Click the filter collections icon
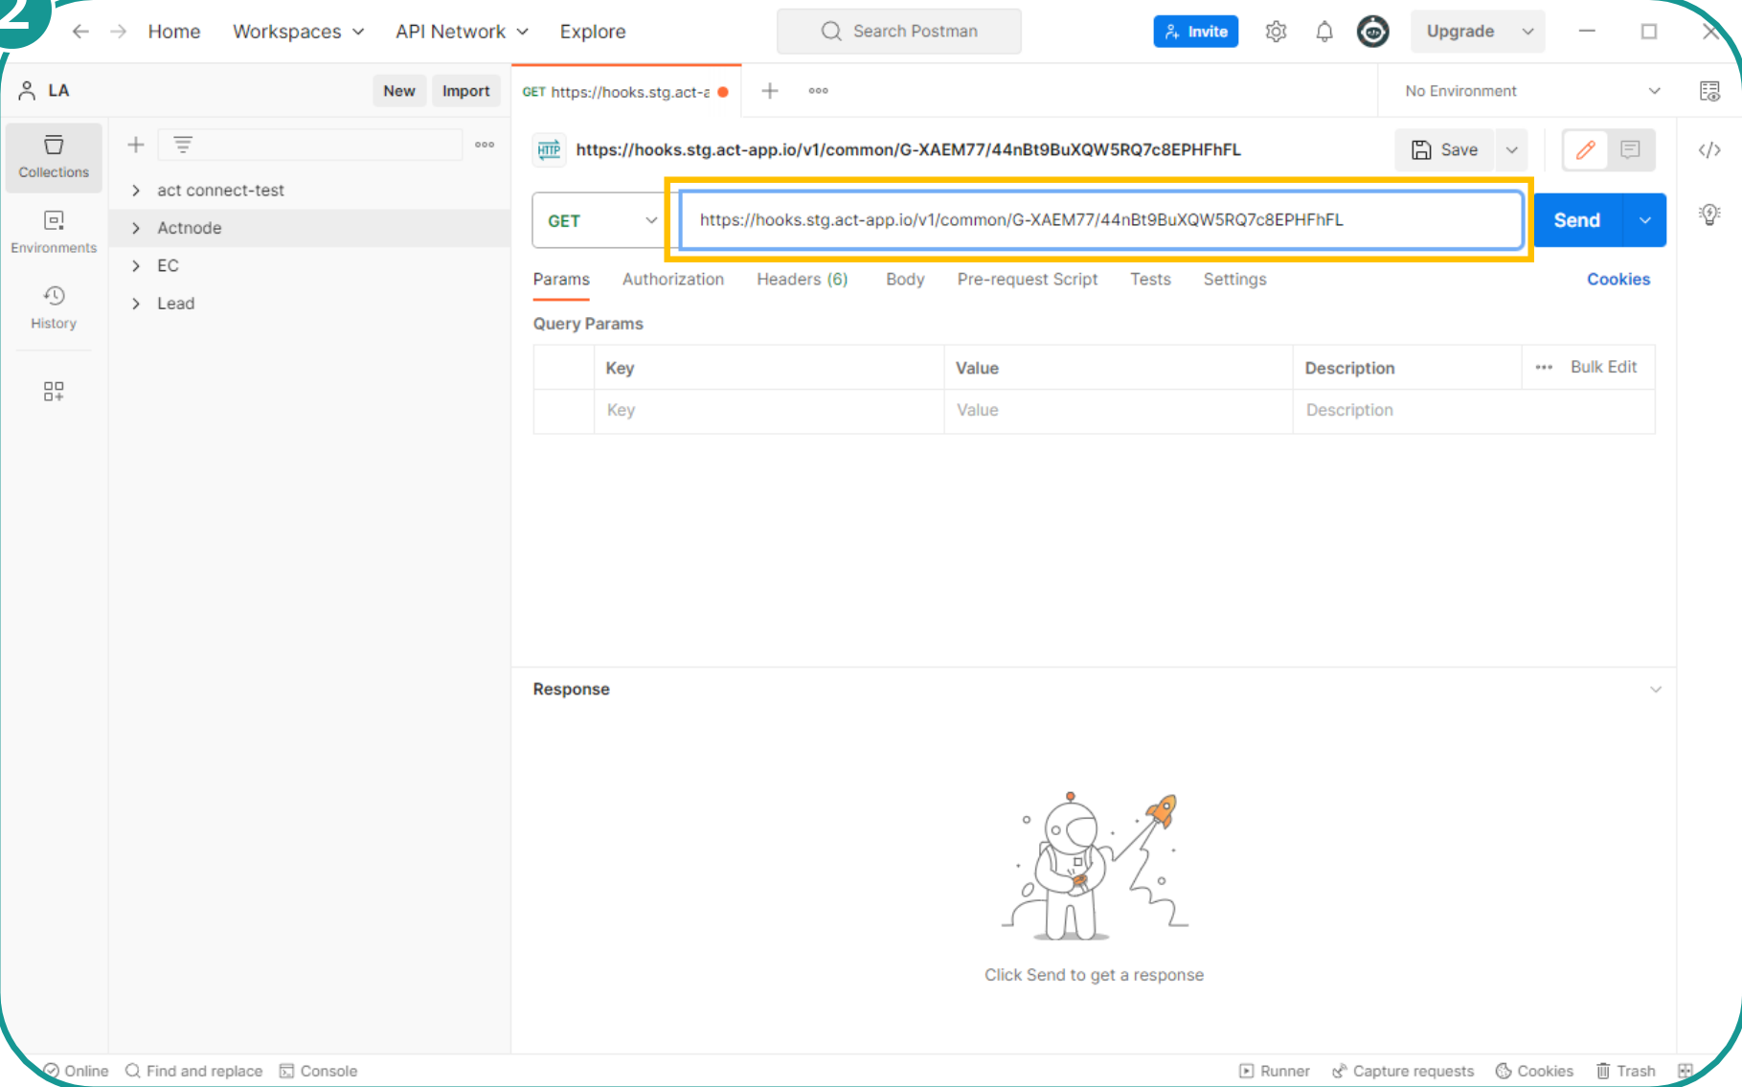Image resolution: width=1742 pixels, height=1087 pixels. pyautogui.click(x=183, y=145)
